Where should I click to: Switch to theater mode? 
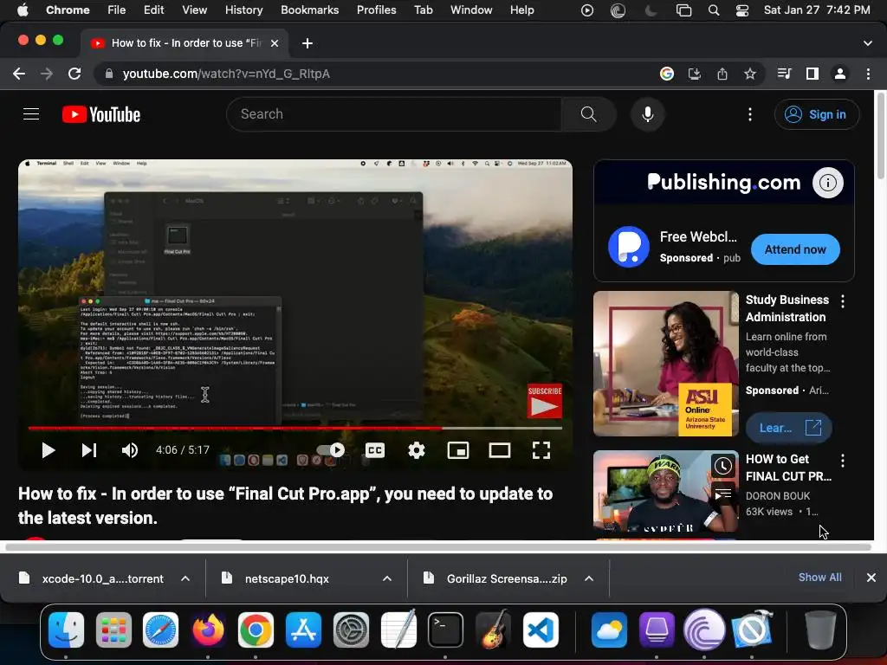coord(500,450)
